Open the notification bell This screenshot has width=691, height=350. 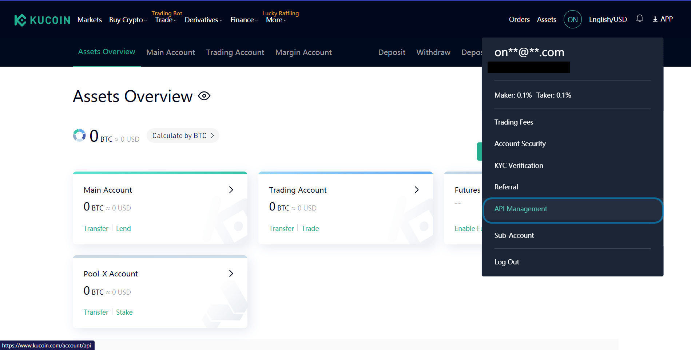pos(639,19)
